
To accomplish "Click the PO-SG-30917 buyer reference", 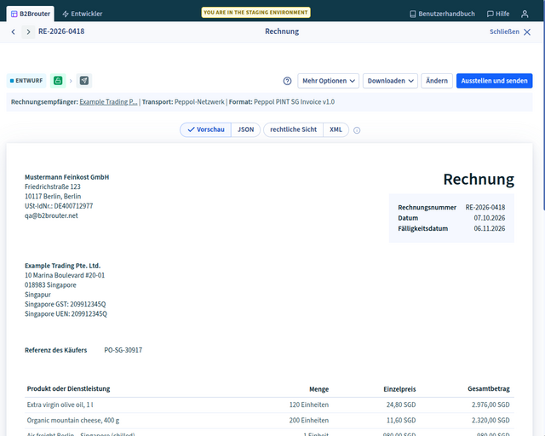I will 123,350.
